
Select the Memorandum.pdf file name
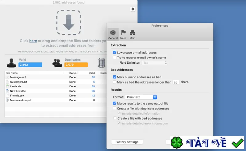[x=21, y=100]
